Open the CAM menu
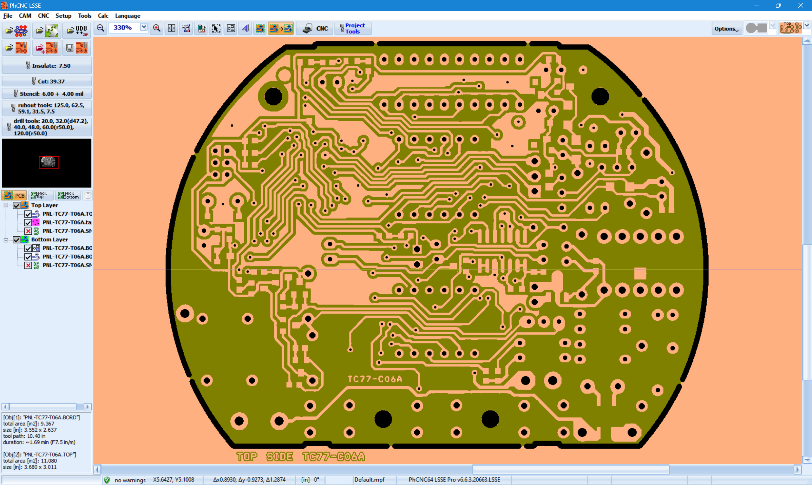 pyautogui.click(x=25, y=16)
